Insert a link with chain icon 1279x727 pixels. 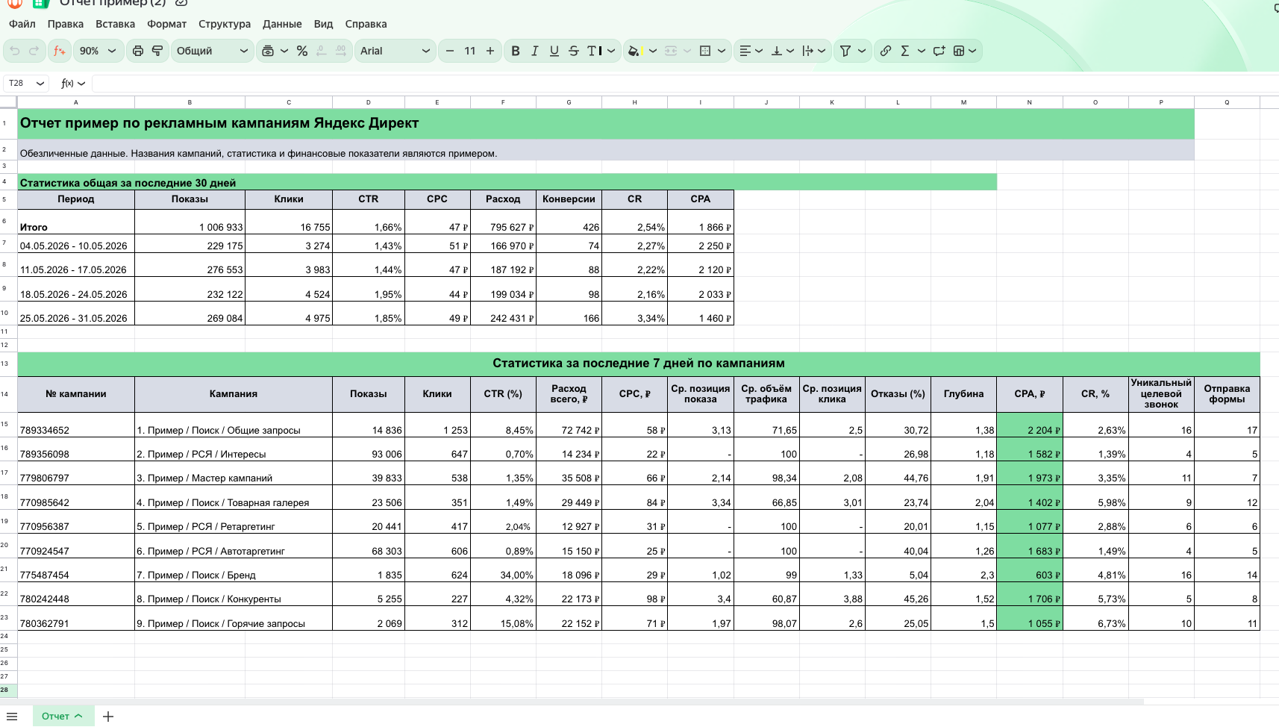(x=886, y=51)
